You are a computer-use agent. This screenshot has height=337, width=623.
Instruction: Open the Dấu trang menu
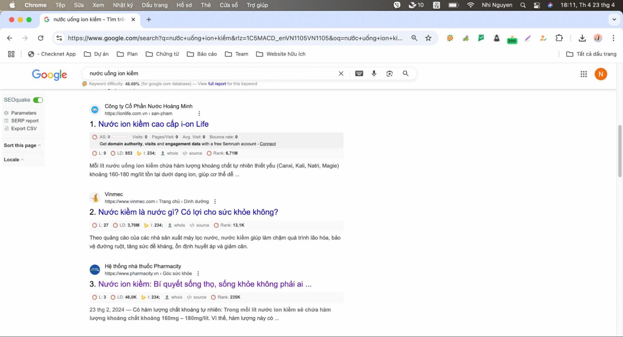(x=155, y=5)
